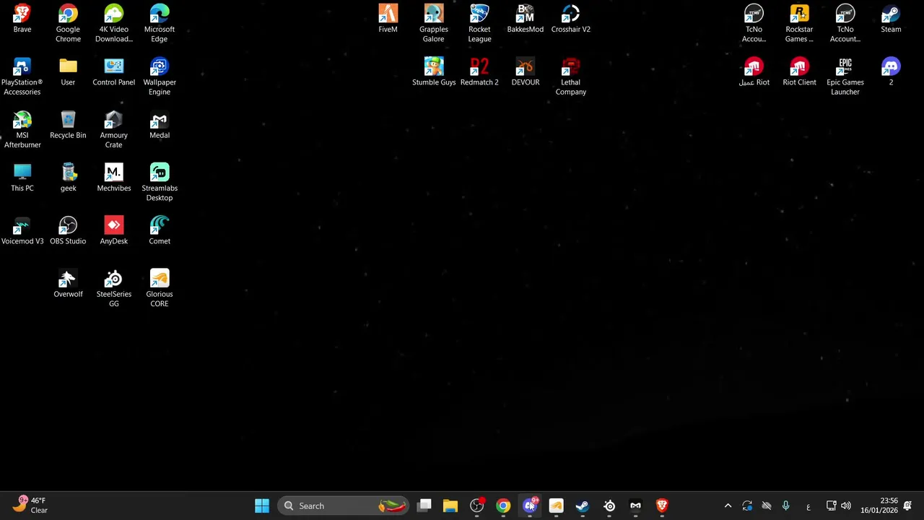The image size is (924, 520).
Task: Launch the Mechvibes desktop shortcut
Action: [113, 178]
